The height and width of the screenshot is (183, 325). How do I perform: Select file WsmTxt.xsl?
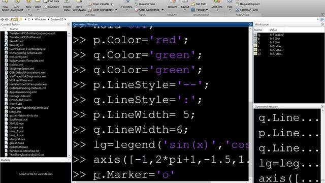16,41
